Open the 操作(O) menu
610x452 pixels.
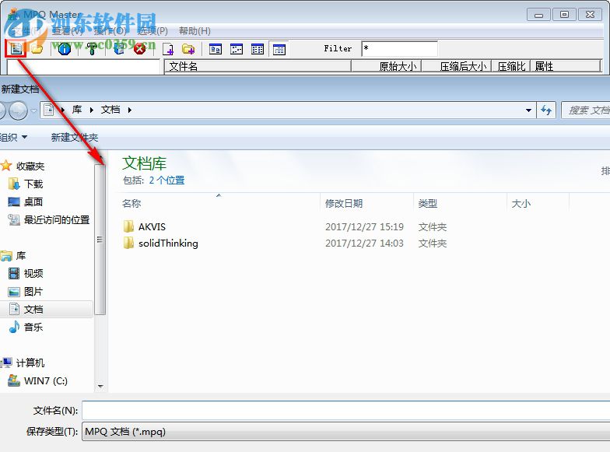(x=110, y=31)
